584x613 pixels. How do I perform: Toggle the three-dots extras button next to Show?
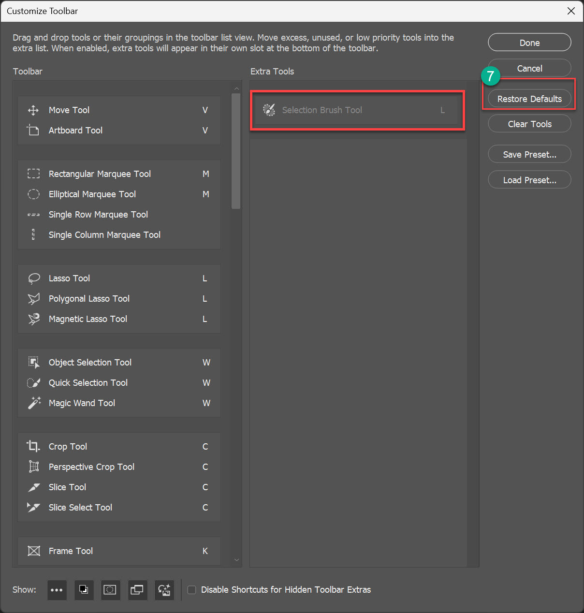(57, 590)
